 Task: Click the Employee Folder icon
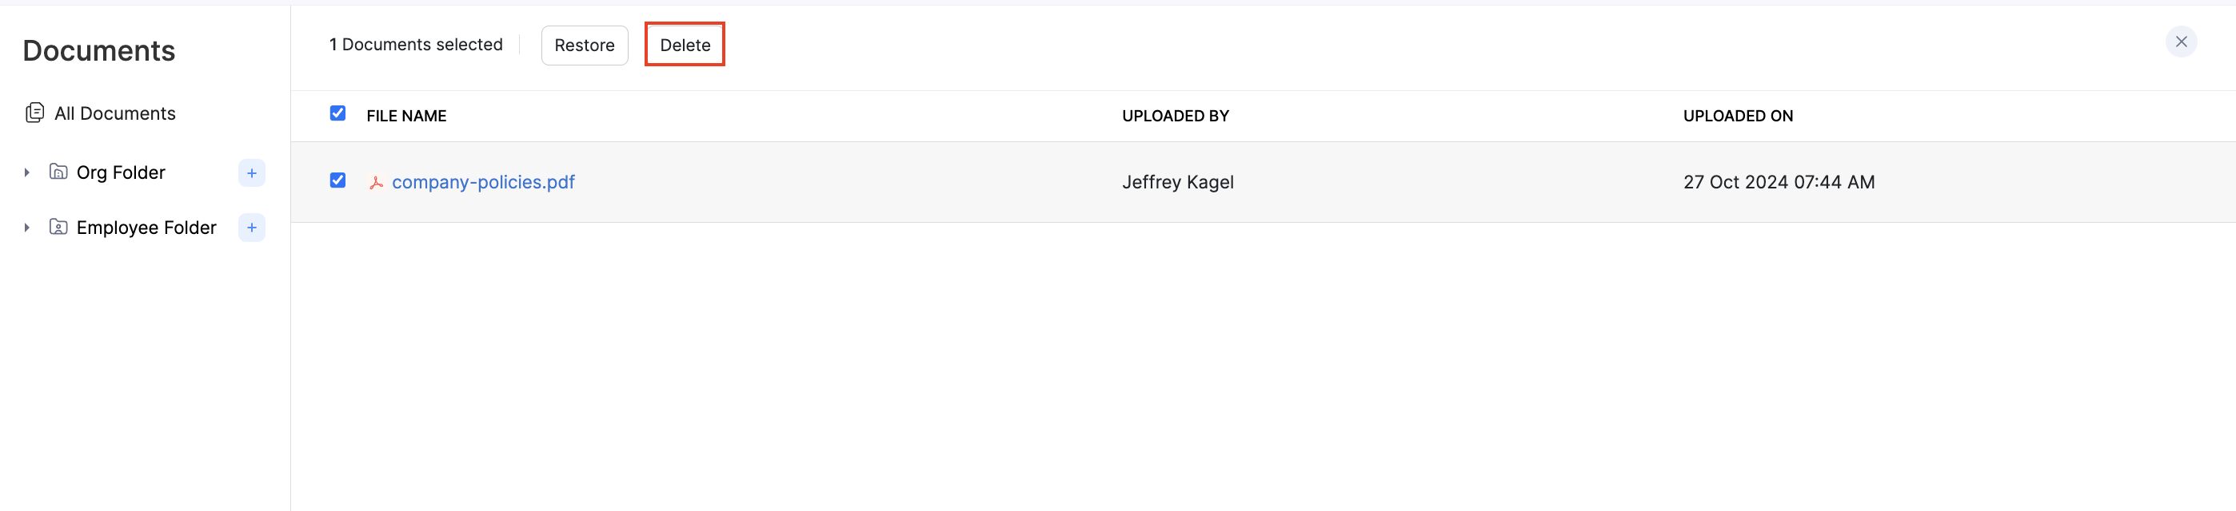pyautogui.click(x=58, y=228)
